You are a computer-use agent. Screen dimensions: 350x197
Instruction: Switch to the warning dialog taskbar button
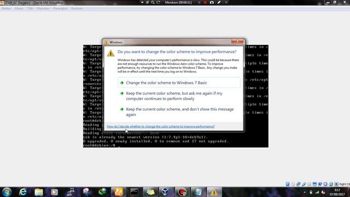click(214, 192)
